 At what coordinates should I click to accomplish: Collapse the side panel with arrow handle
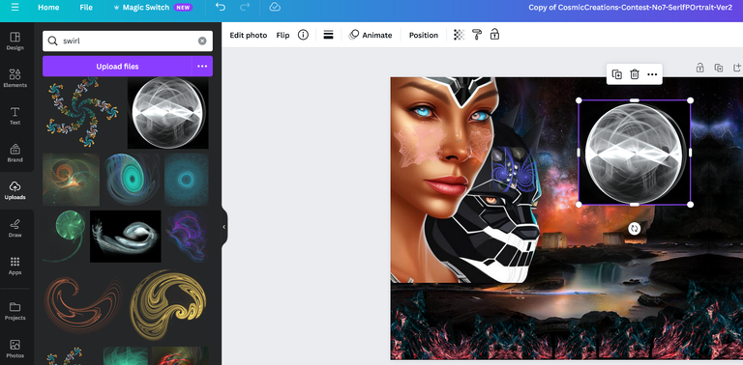(x=224, y=227)
